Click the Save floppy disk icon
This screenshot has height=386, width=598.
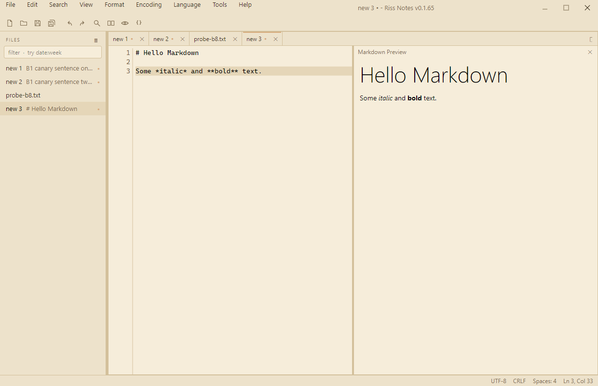38,23
